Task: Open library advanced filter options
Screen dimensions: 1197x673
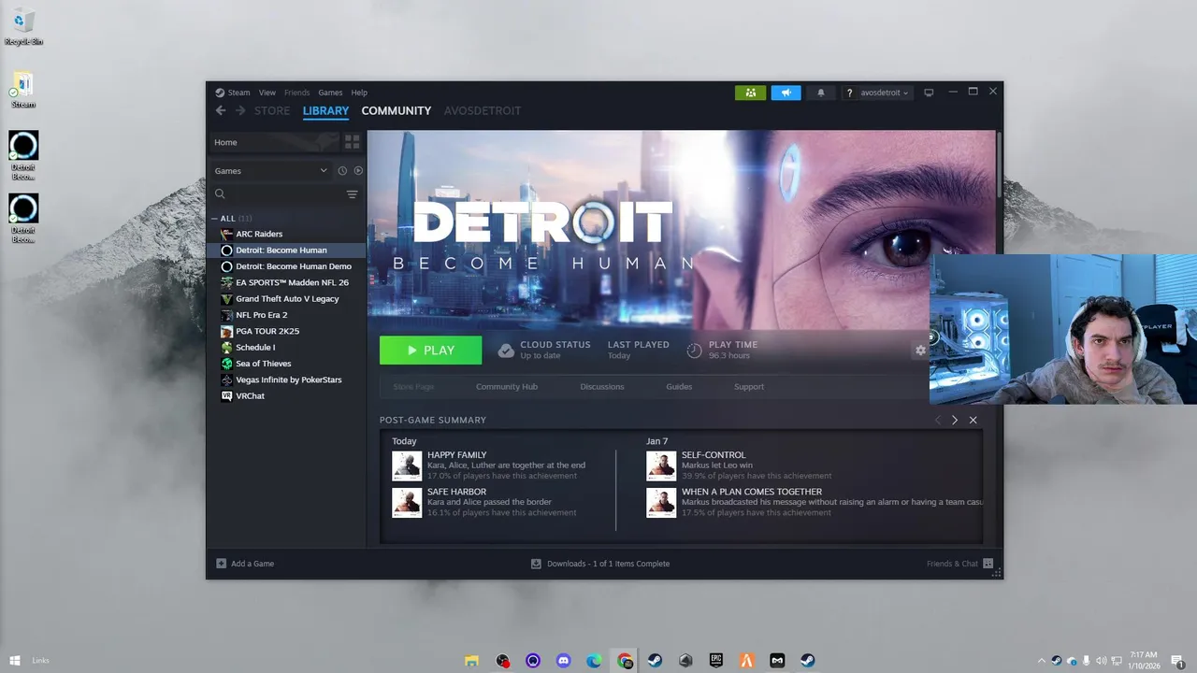Action: (352, 194)
